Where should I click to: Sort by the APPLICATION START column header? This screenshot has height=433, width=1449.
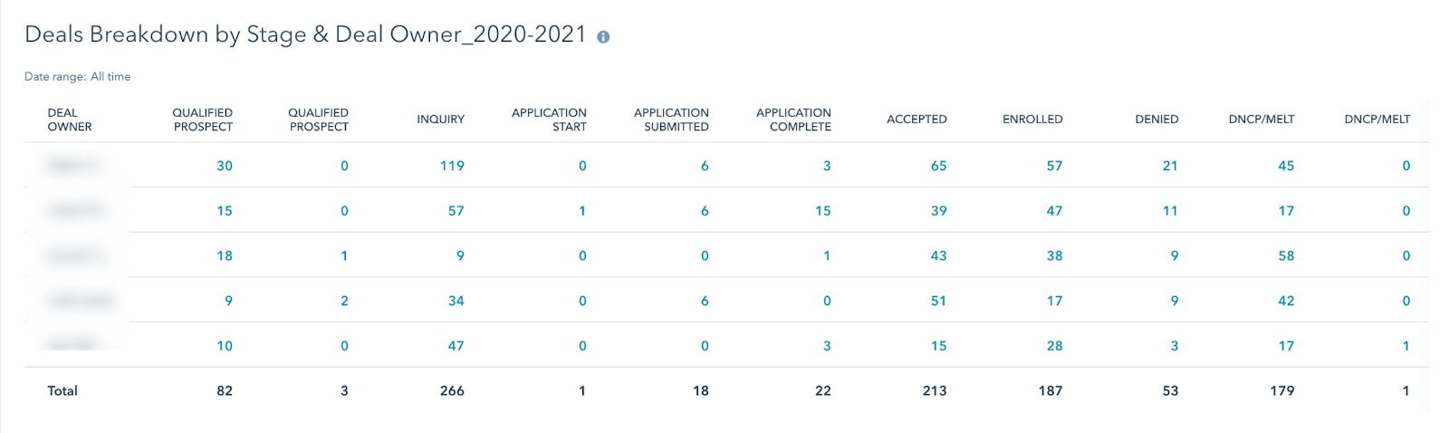(549, 120)
